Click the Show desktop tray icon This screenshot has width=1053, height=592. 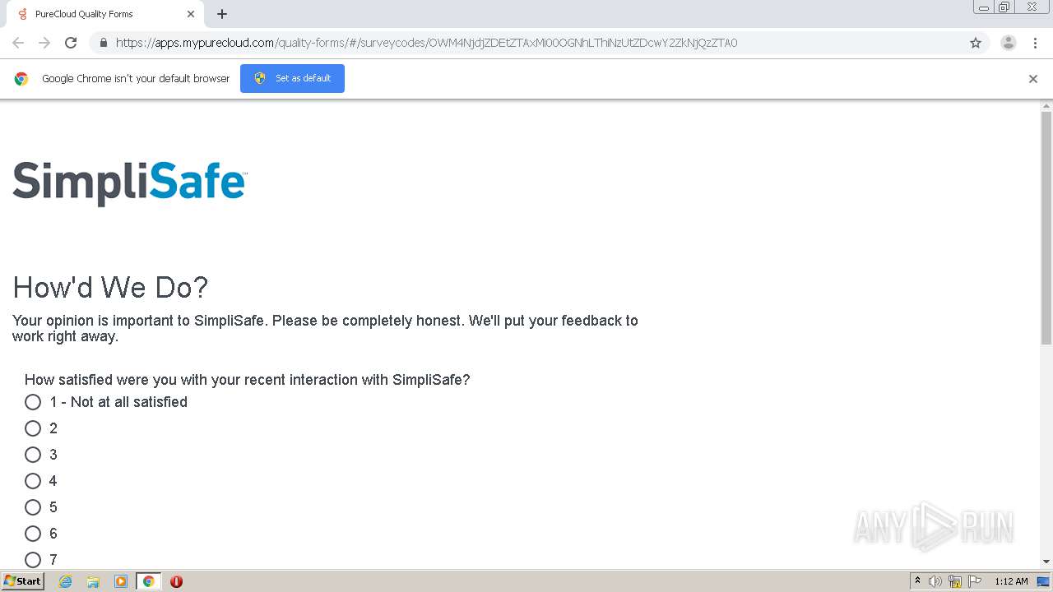pos(1043,581)
